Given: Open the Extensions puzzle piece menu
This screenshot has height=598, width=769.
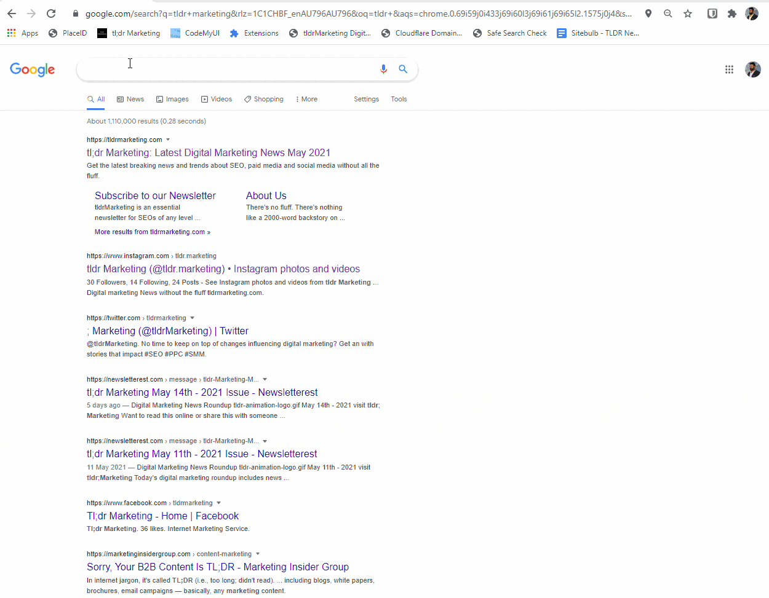Looking at the screenshot, I should coord(732,14).
